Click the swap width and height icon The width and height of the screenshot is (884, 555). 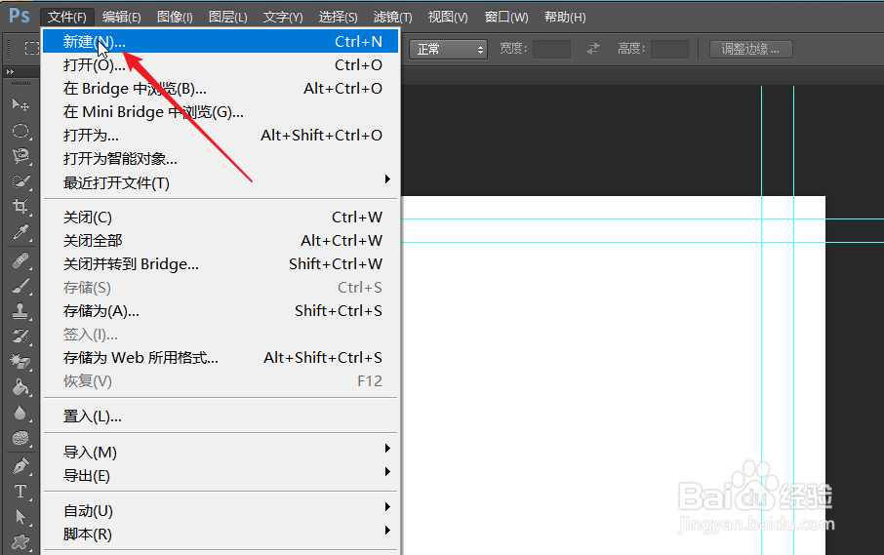pos(592,49)
